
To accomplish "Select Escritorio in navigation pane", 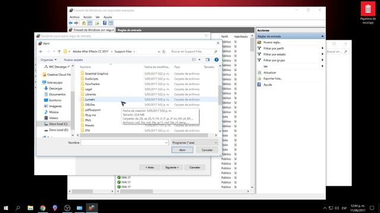I will (x=55, y=100).
